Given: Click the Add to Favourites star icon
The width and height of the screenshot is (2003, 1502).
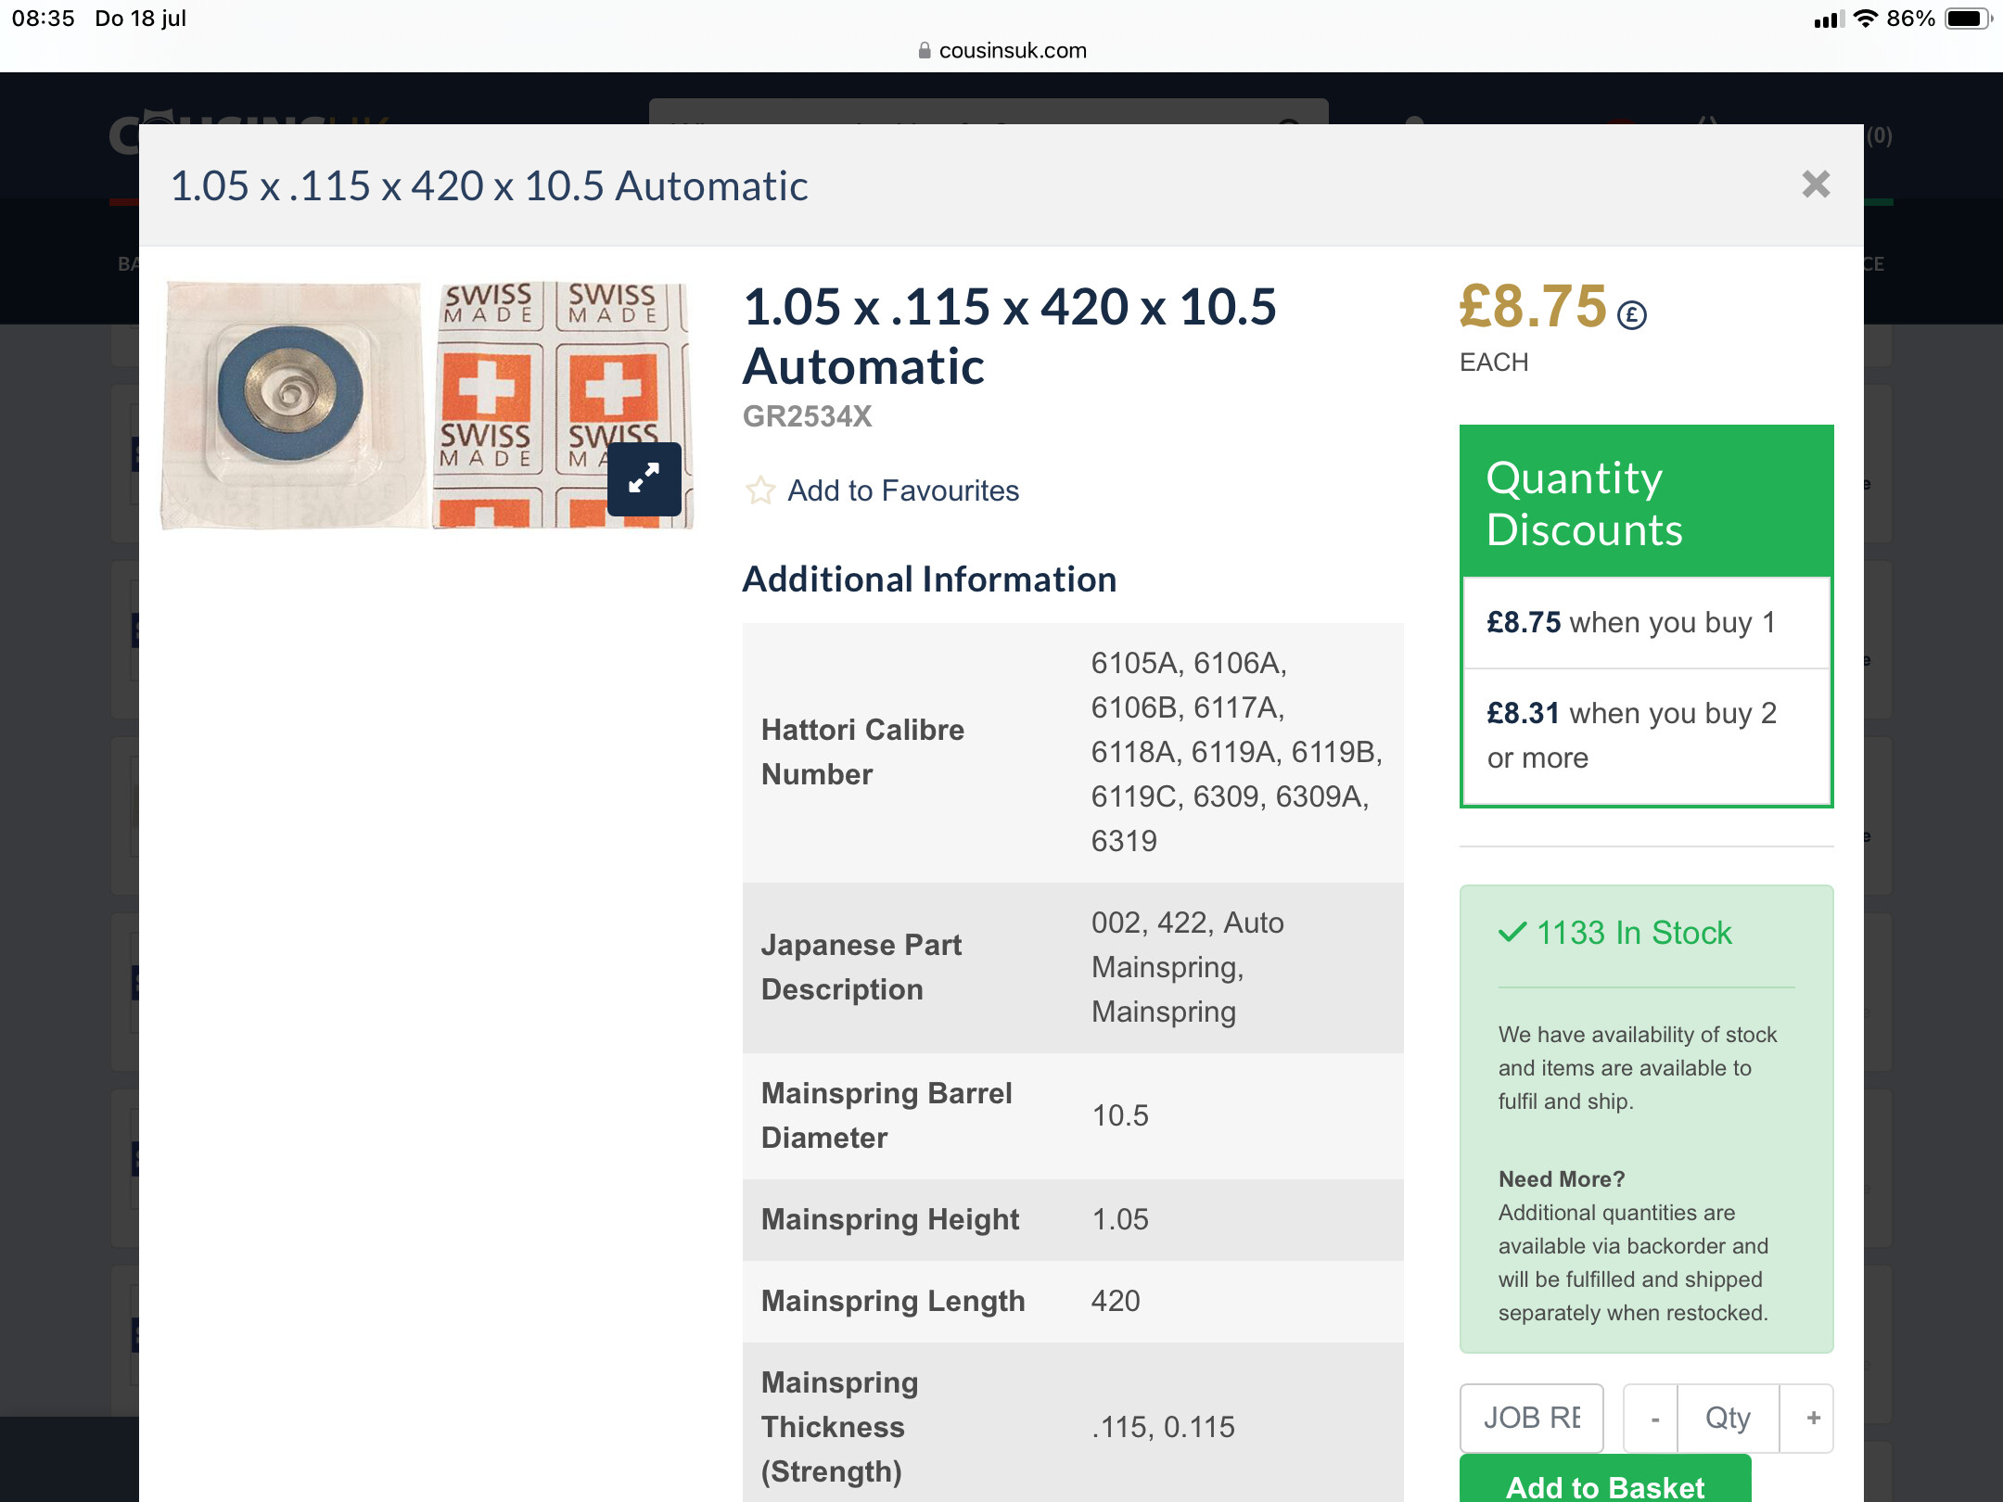Looking at the screenshot, I should [x=760, y=490].
